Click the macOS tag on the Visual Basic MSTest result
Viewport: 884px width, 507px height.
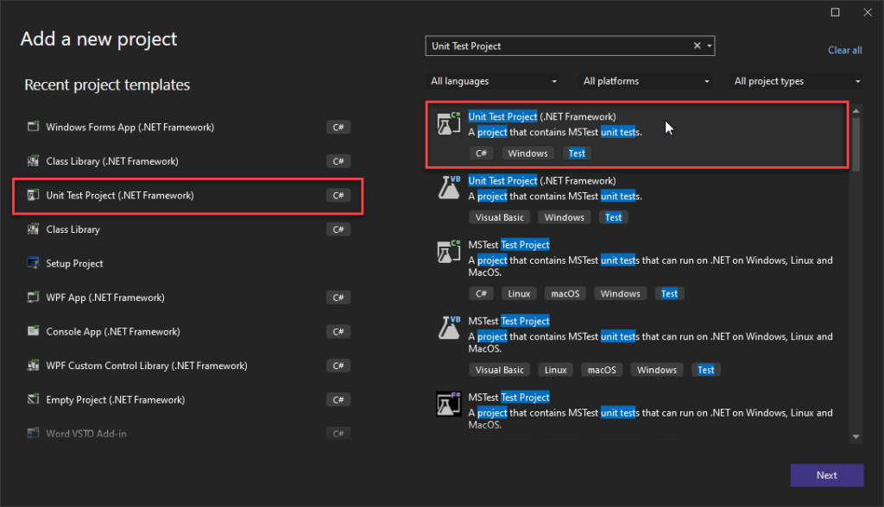point(602,370)
